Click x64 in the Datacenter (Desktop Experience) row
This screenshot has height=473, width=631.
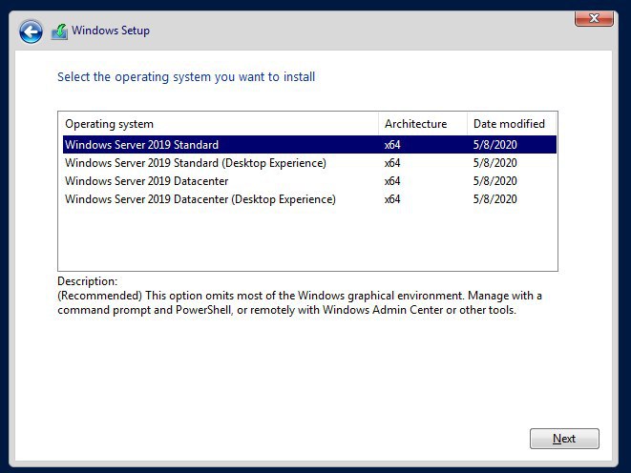(392, 199)
